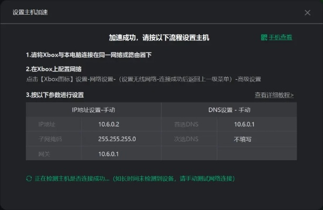This screenshot has width=323, height=210.
Task: Open the 手机查看 link
Action: tap(280, 37)
